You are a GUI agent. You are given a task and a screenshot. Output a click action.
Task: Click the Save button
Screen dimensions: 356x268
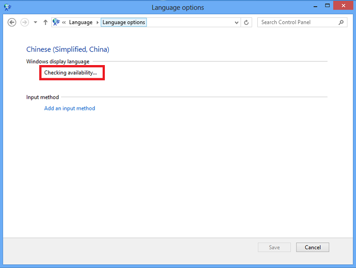coord(274,247)
